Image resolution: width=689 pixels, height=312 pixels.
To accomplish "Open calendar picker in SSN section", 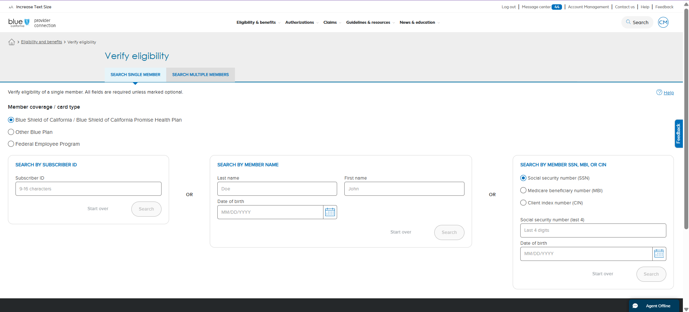I will [x=659, y=254].
